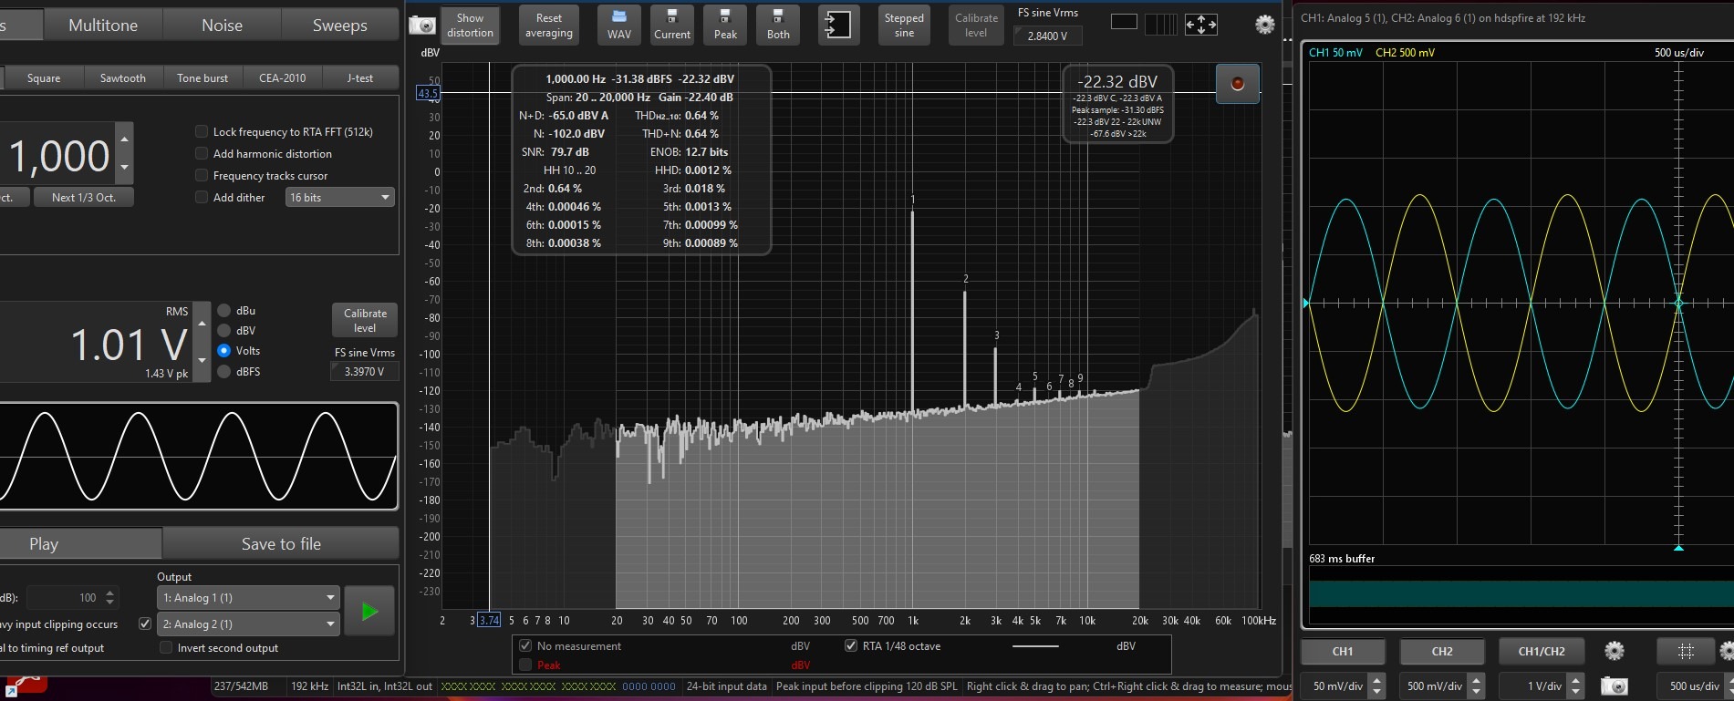This screenshot has width=1734, height=701.
Task: Increase CH1 50 mV/div scale
Action: pyautogui.click(x=1377, y=679)
